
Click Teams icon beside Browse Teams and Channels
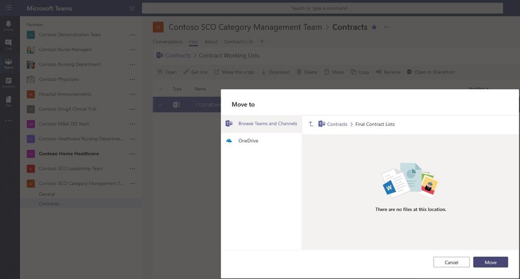pyautogui.click(x=229, y=124)
